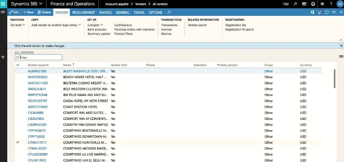This screenshot has height=162, width=344.
Task: Open Summary update
Action: 99,34
